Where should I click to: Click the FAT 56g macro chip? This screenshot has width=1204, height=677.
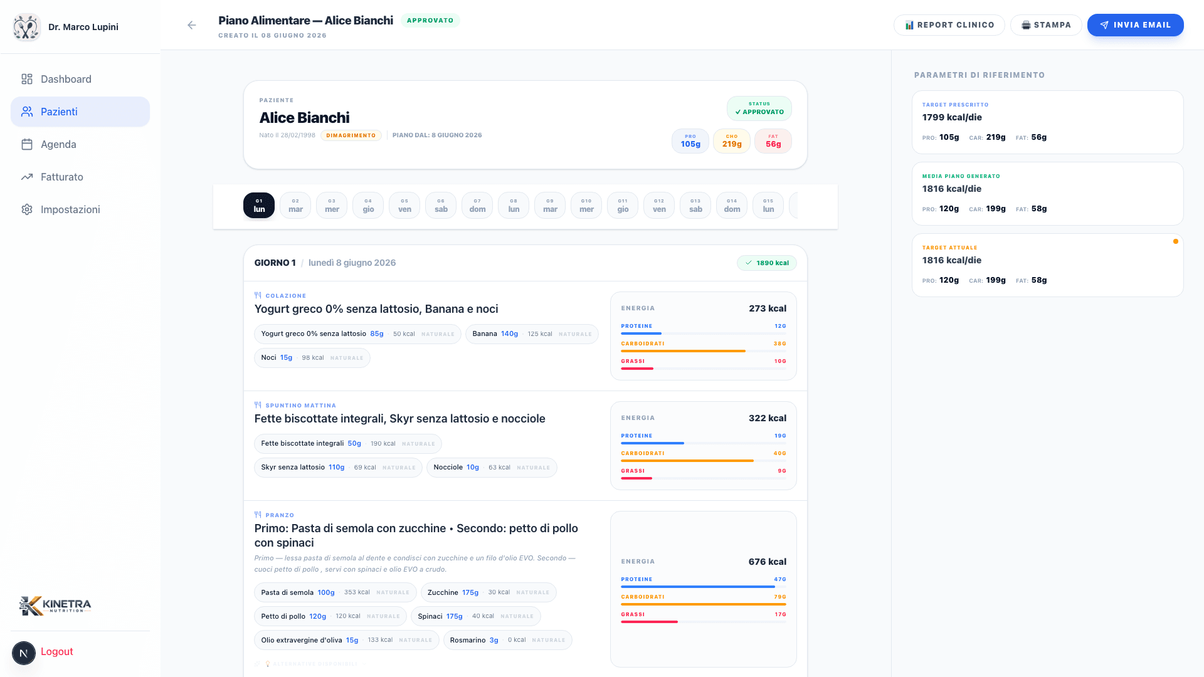click(x=773, y=141)
